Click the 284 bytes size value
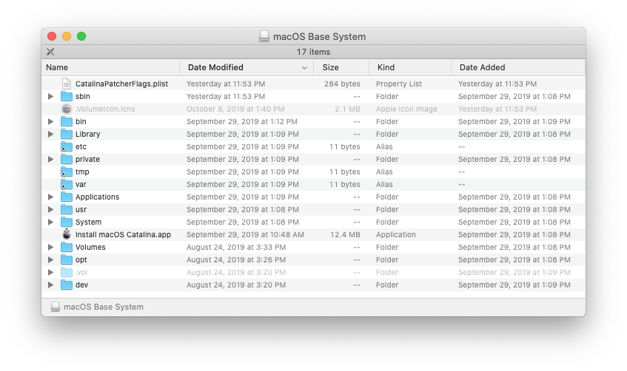The height and width of the screenshot is (371, 627). click(x=342, y=84)
